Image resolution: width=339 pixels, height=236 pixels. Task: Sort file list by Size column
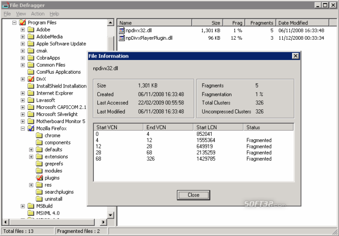click(x=207, y=23)
